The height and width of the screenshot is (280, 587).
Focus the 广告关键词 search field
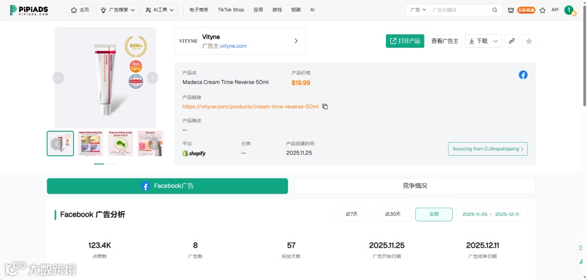click(460, 10)
